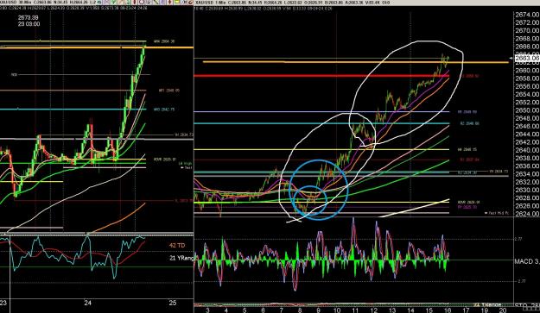Click the S1 2634.73 level label on left chart
The height and width of the screenshot is (313, 540).
point(184,135)
